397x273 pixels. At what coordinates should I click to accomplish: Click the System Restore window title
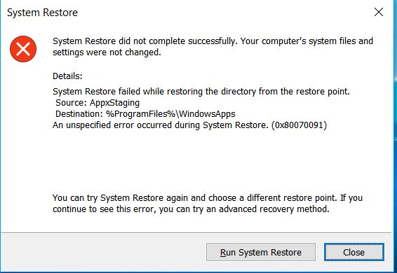click(42, 13)
